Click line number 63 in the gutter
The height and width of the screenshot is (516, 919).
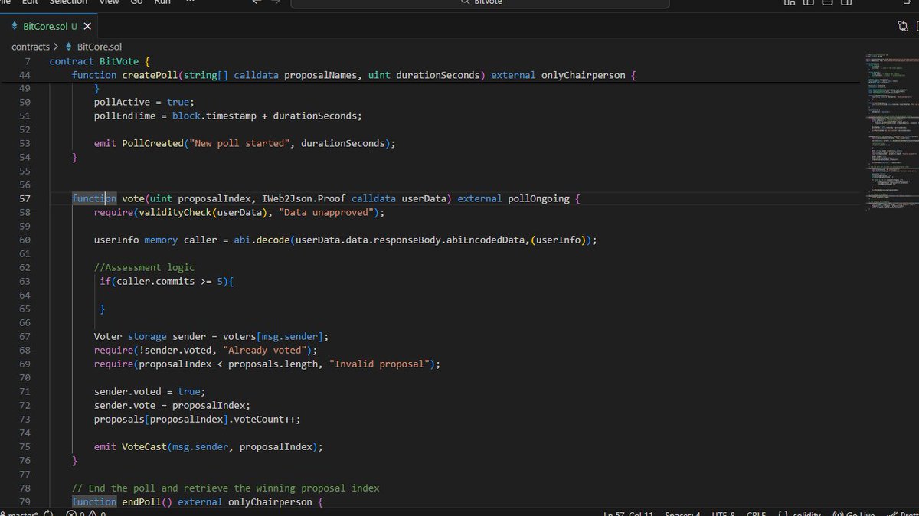point(24,281)
